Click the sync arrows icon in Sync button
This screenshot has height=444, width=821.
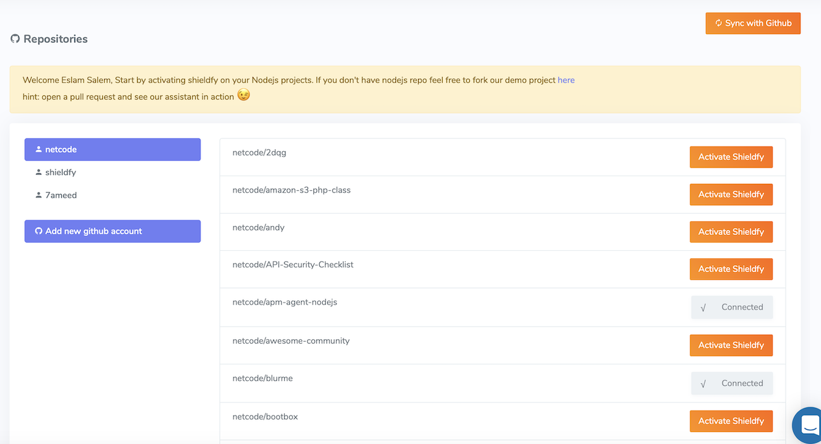click(718, 23)
